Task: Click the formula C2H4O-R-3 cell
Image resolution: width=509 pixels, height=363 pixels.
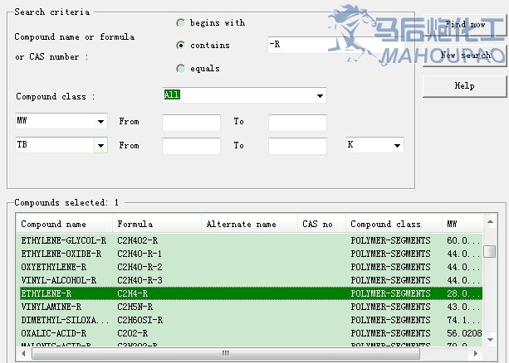Action: click(x=139, y=280)
